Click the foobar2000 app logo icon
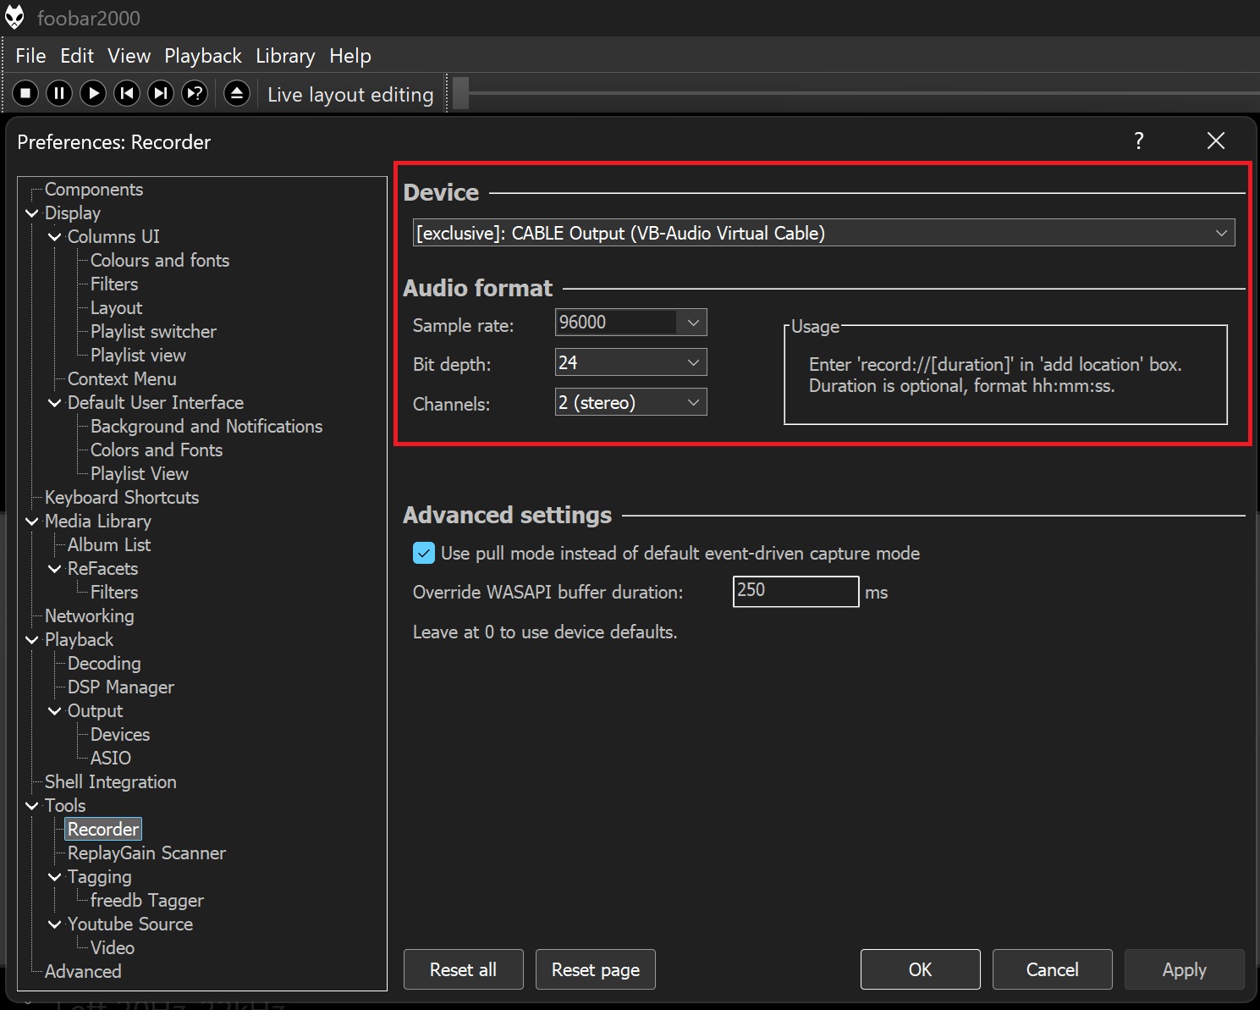Viewport: 1260px width, 1010px height. [x=15, y=17]
